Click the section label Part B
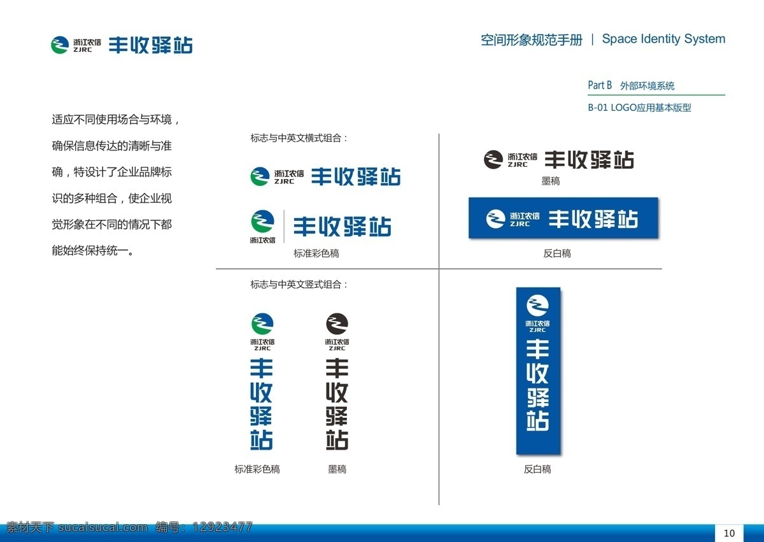The width and height of the screenshot is (764, 542). tap(600, 85)
